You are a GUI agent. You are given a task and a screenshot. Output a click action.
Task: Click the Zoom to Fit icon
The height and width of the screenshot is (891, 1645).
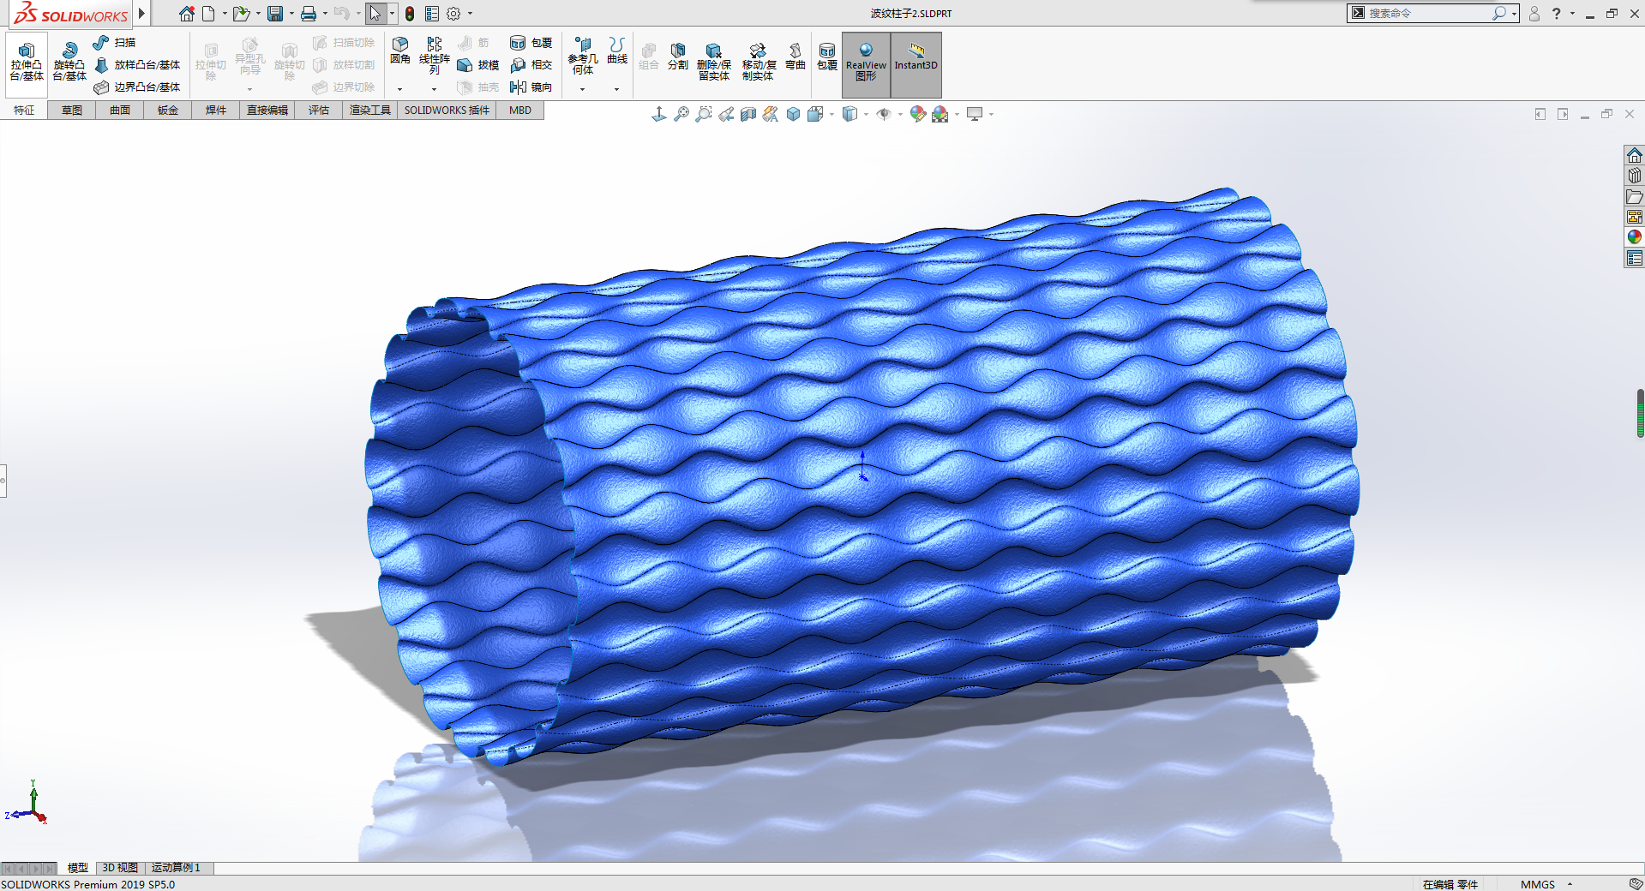681,114
